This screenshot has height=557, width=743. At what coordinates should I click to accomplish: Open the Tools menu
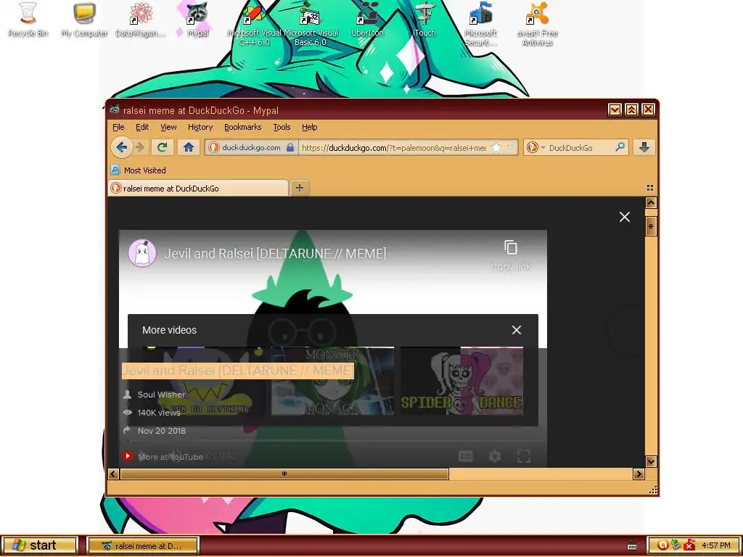pyautogui.click(x=282, y=127)
